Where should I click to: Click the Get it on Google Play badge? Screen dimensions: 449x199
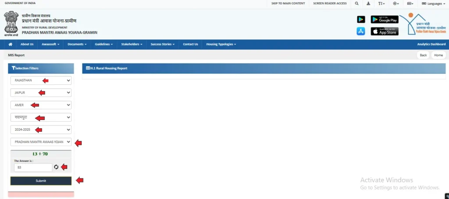point(385,19)
